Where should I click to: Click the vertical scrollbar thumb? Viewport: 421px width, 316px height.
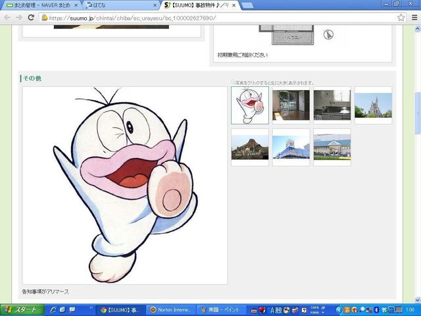(x=418, y=113)
